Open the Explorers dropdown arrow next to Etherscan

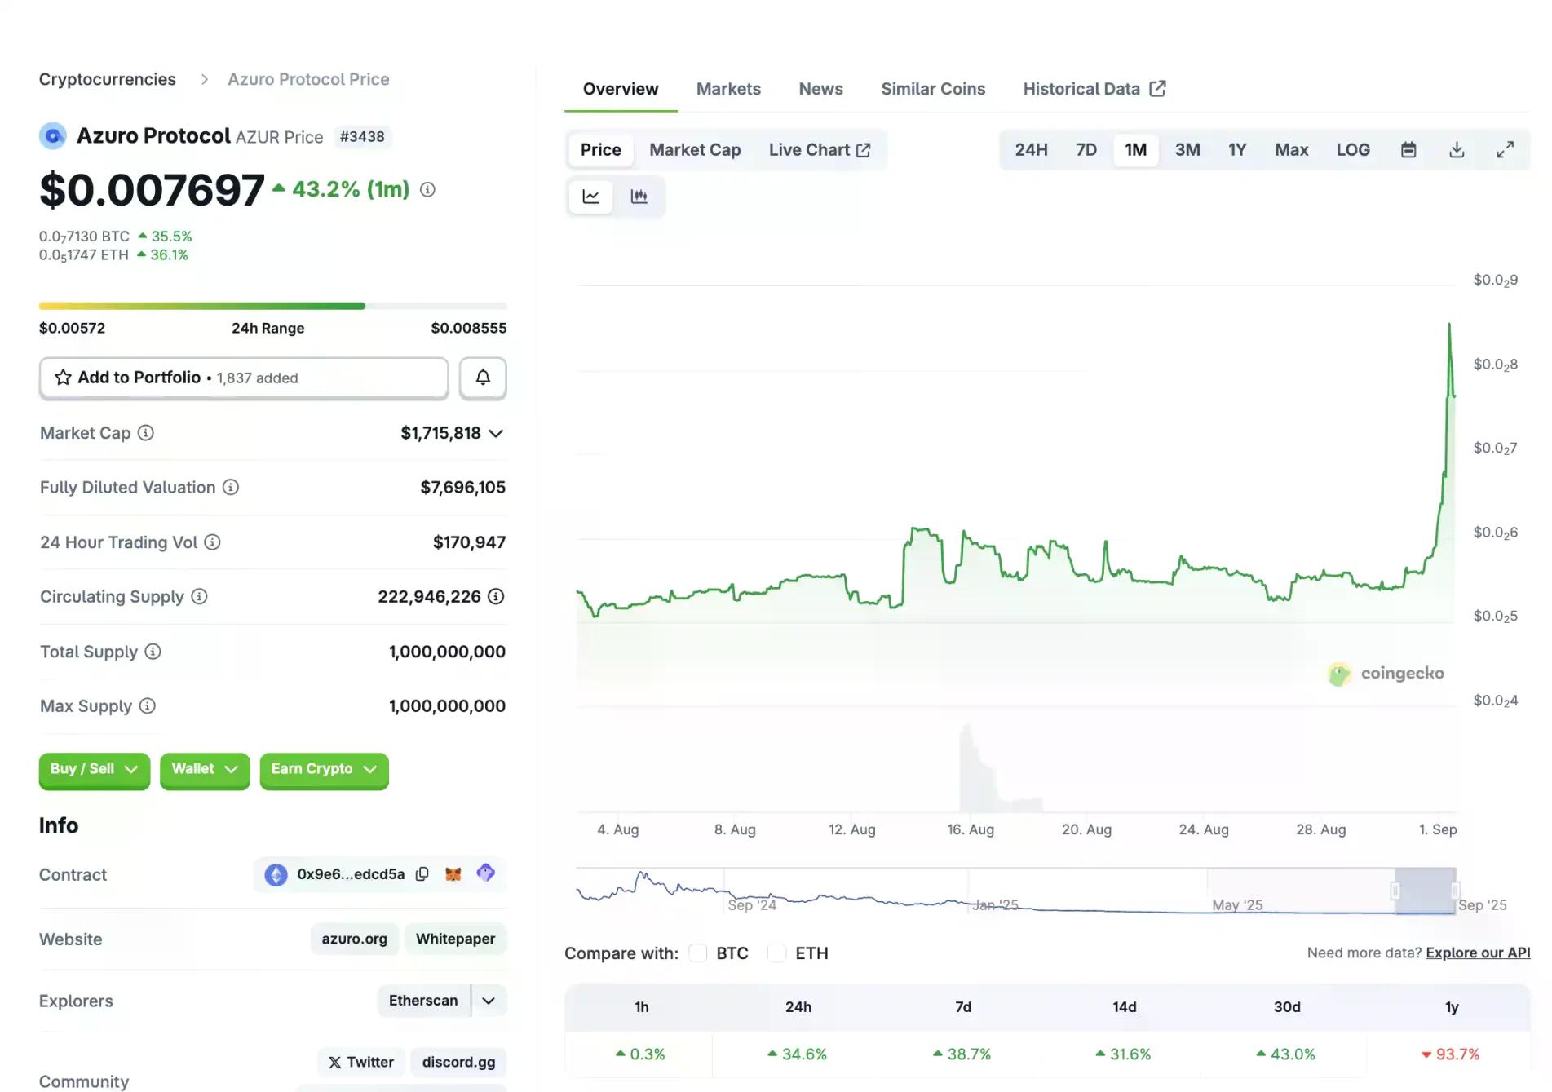tap(489, 1001)
